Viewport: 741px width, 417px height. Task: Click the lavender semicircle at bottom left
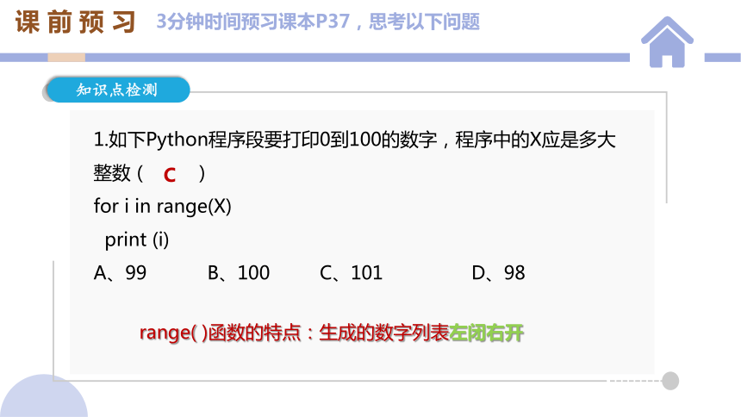pyautogui.click(x=43, y=396)
